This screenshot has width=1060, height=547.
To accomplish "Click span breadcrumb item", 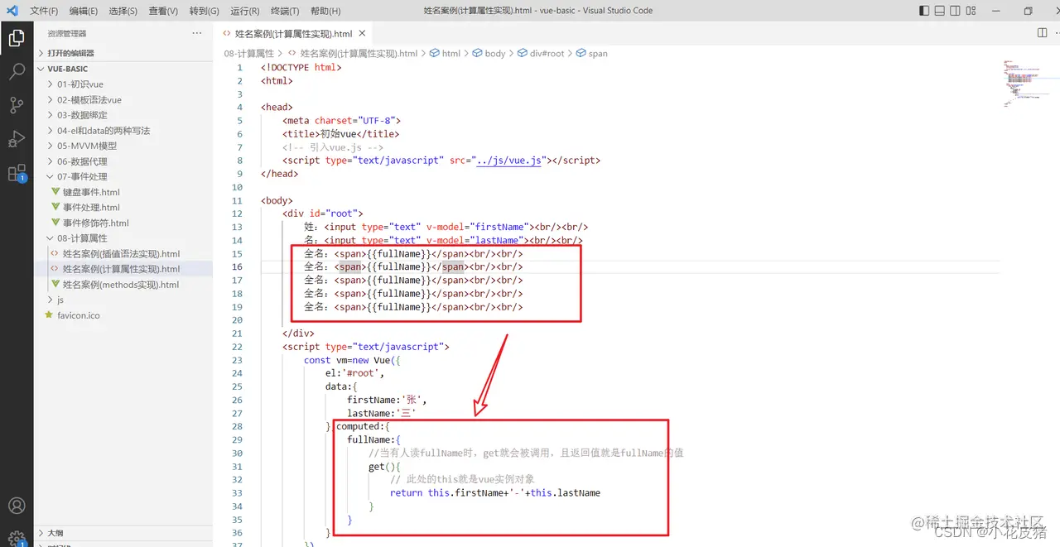I will point(591,53).
